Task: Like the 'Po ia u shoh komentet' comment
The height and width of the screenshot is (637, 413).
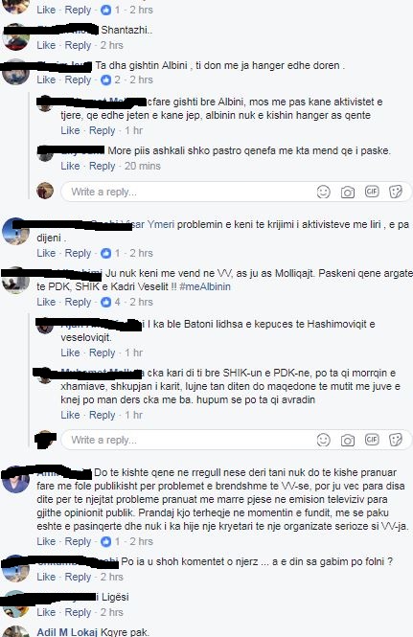Action: [x=46, y=577]
